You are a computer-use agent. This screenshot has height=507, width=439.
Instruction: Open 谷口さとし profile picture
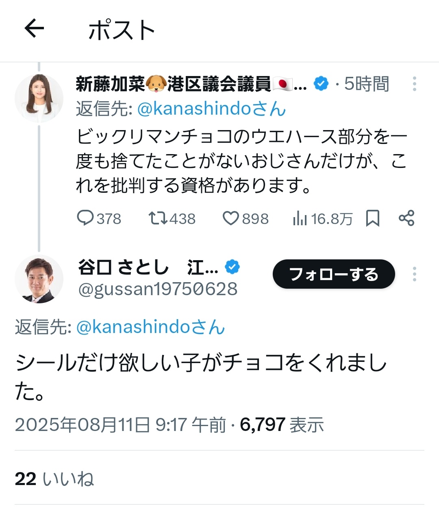[x=39, y=279]
